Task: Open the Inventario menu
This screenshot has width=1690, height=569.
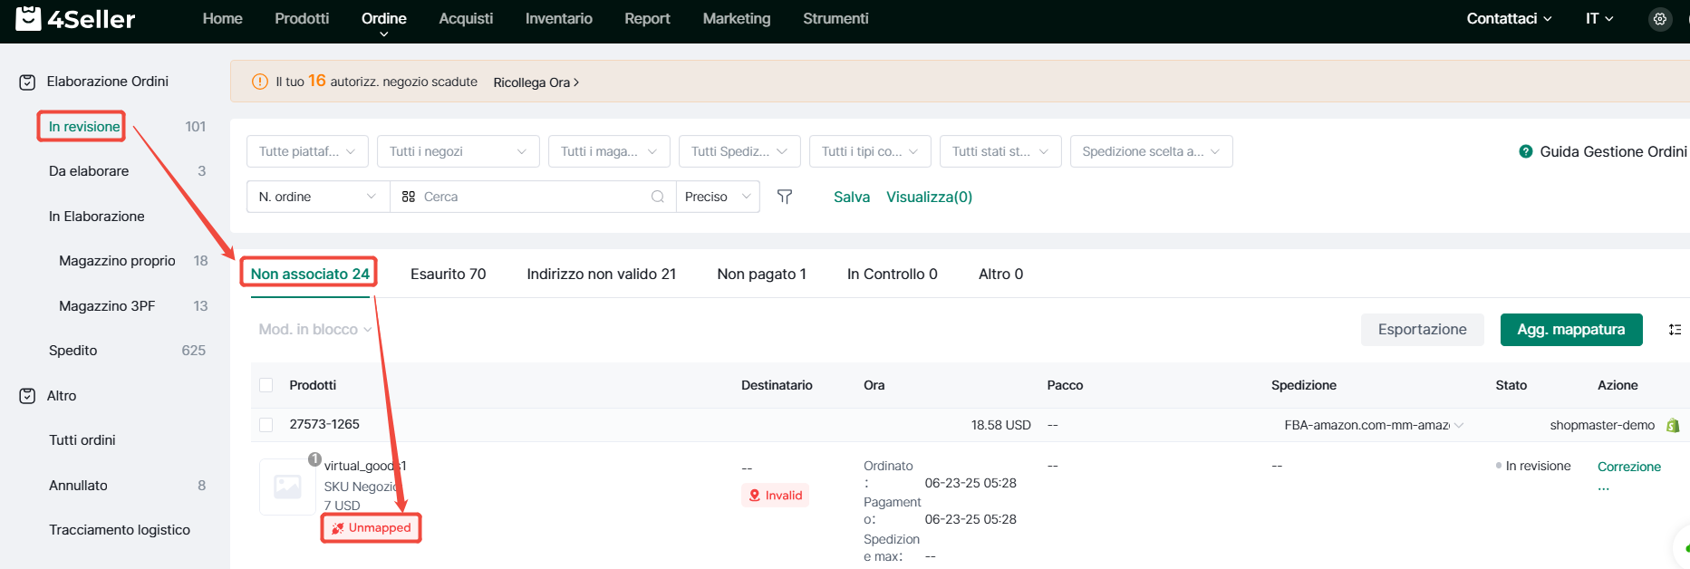Action: point(558,19)
